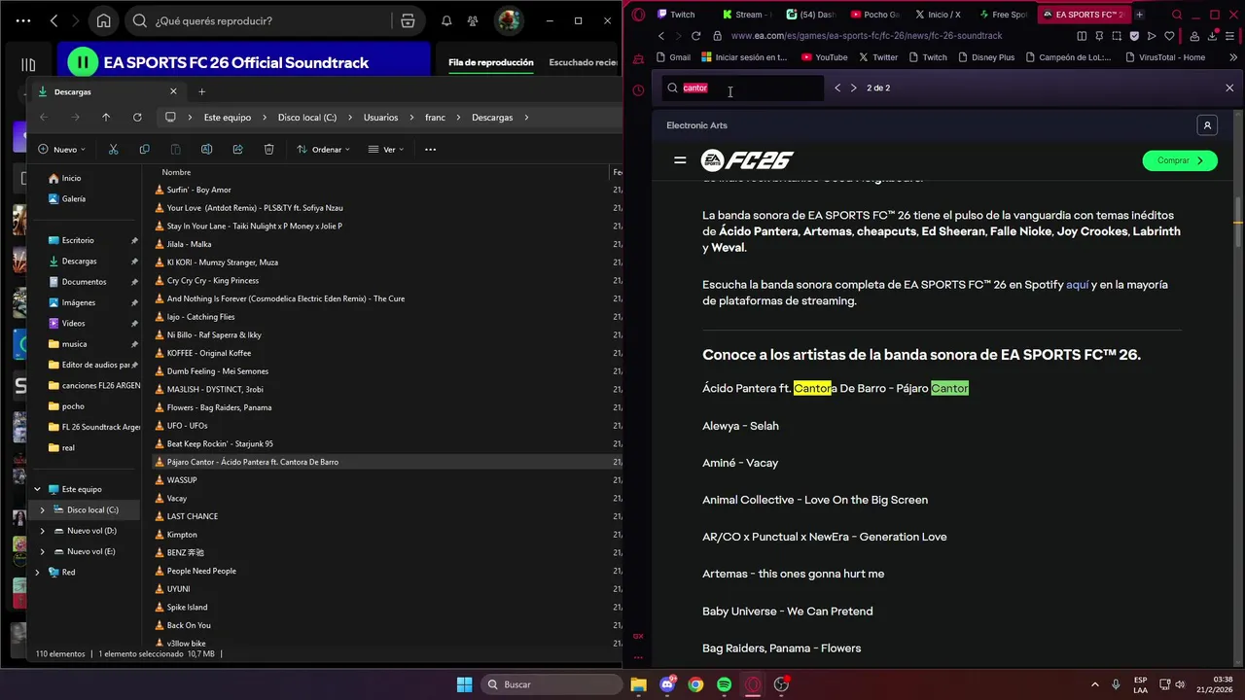Expand Nuevo vol (D:) tree node
The width and height of the screenshot is (1245, 700).
point(42,531)
